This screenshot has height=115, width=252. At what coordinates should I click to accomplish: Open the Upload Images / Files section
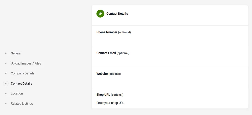pyautogui.click(x=26, y=63)
